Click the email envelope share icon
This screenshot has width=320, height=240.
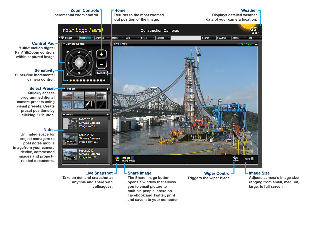124,158
